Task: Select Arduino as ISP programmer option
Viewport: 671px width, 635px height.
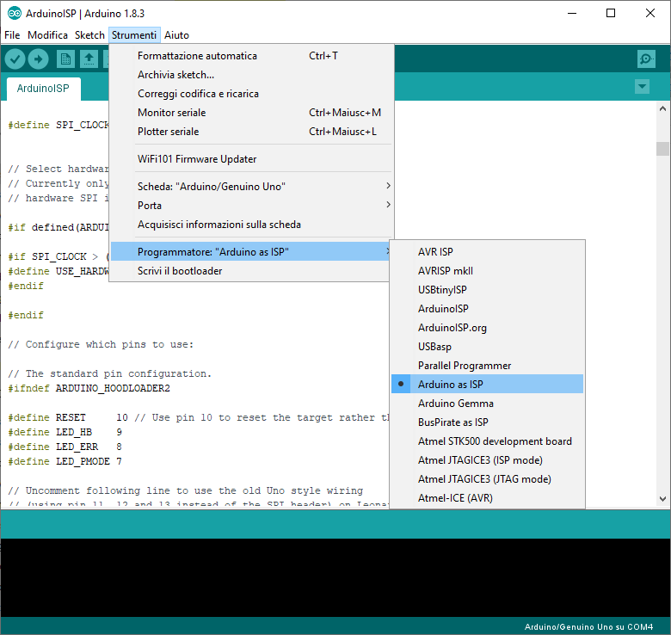Action: [x=487, y=385]
